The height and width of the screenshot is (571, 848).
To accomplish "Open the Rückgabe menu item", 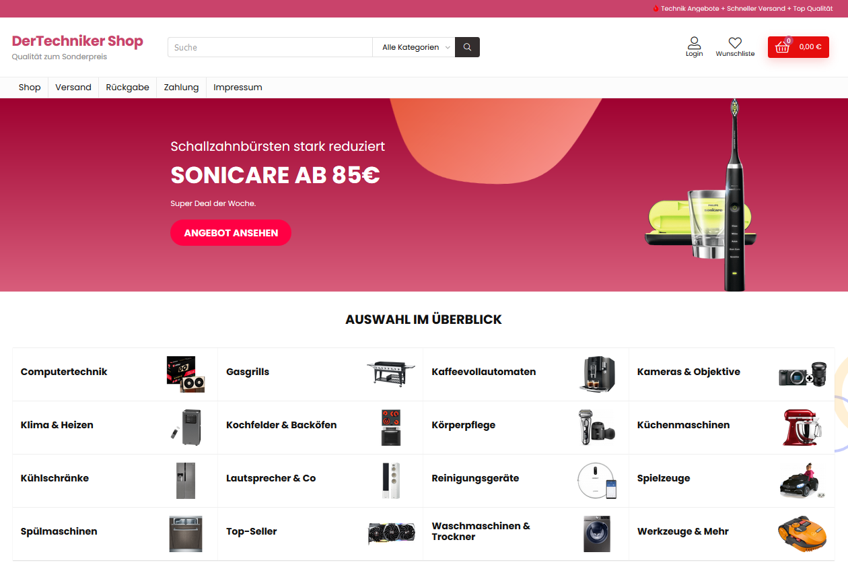I will [127, 88].
